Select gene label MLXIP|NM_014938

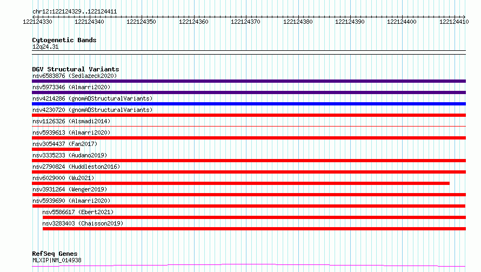tap(57, 260)
